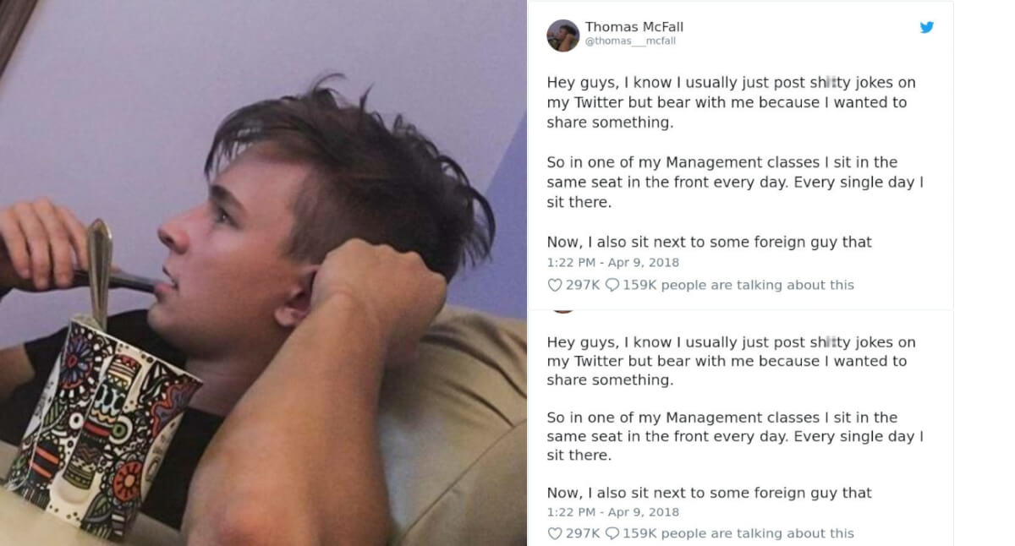Open top tweet reply bubble icon
This screenshot has height=546, width=1015.
(612, 285)
